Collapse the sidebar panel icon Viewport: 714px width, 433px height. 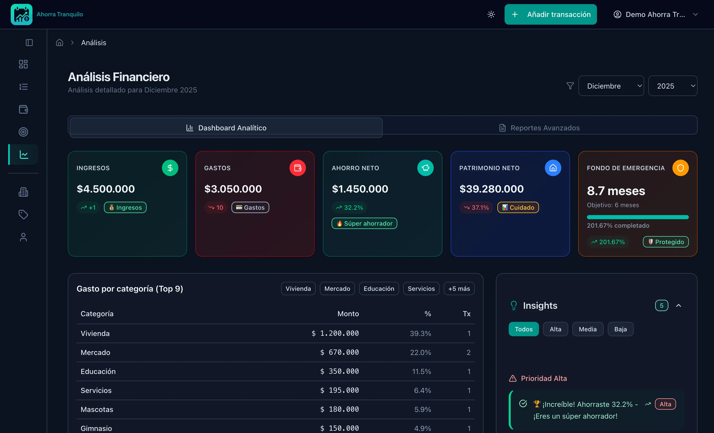click(29, 43)
